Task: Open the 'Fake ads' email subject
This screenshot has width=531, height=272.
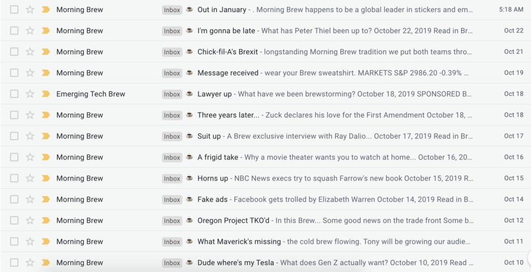Action: click(x=212, y=199)
